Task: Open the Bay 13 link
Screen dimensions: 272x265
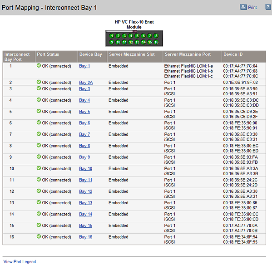Action: pyautogui.click(x=85, y=203)
